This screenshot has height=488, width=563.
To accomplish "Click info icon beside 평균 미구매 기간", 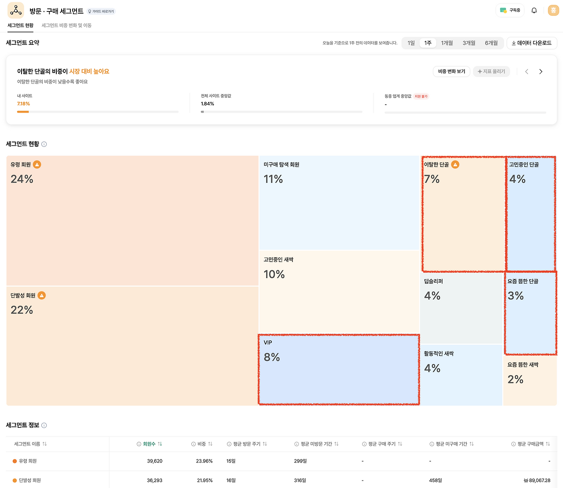I will click(432, 444).
